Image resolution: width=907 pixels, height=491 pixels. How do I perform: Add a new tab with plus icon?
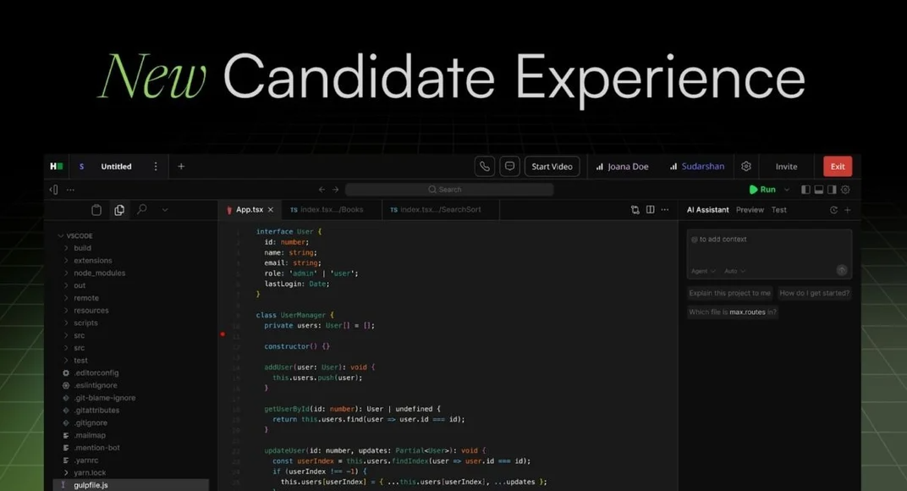point(181,166)
